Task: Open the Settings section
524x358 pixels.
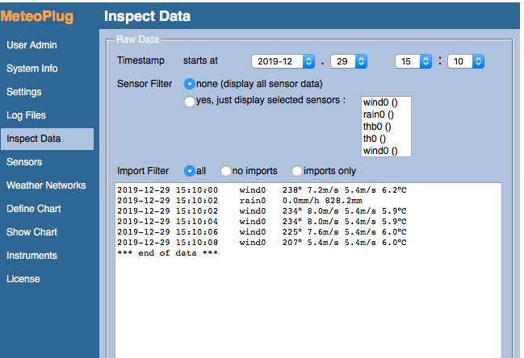Action: click(x=24, y=92)
